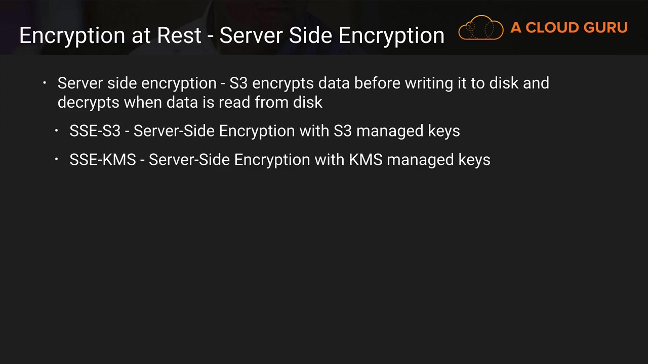This screenshot has height=364, width=648.
Task: Click the bullet dot before the SSE-S3 line
Action: coord(57,131)
